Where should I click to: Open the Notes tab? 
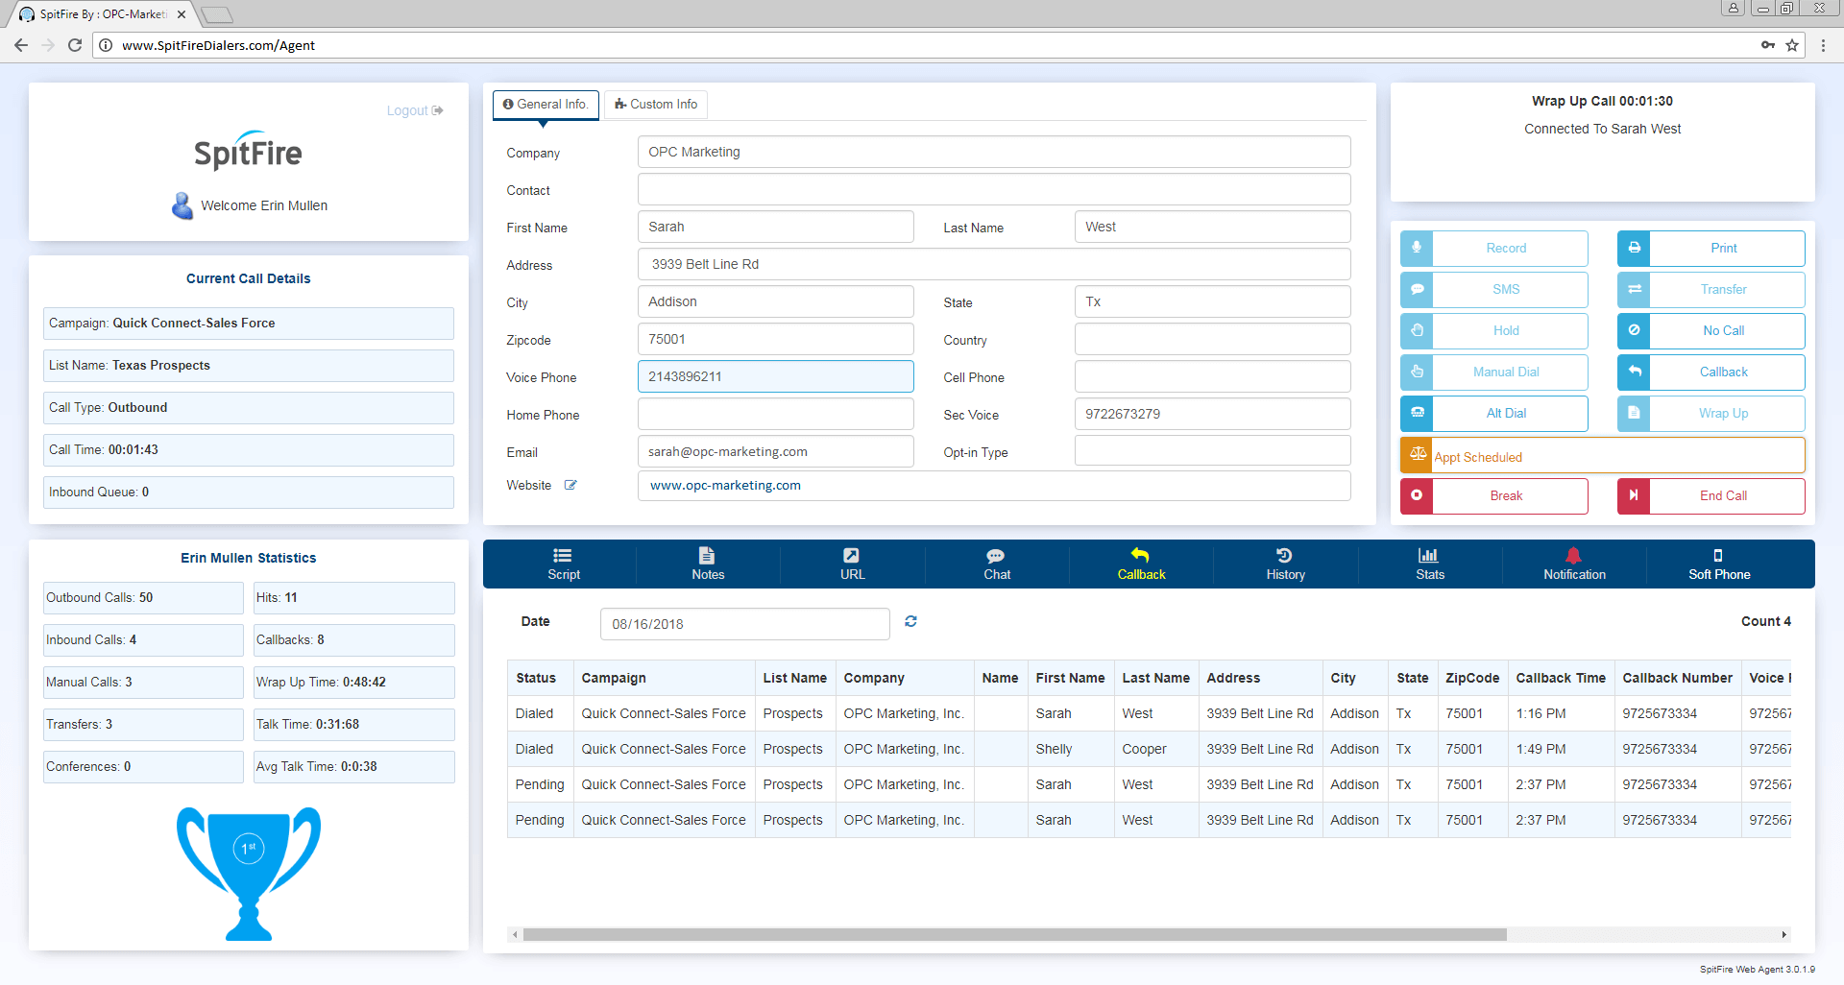click(x=708, y=565)
